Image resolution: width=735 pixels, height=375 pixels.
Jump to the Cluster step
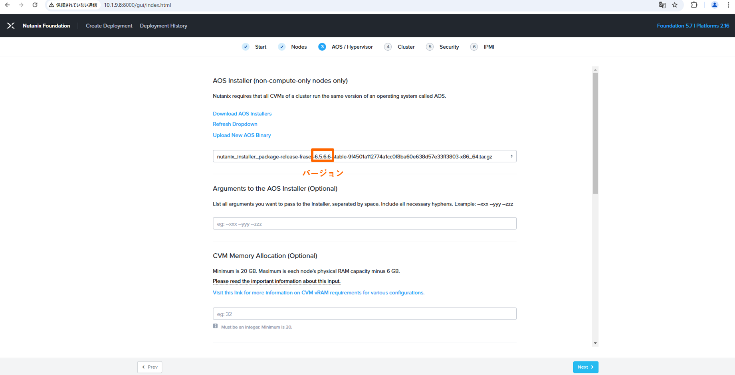406,47
